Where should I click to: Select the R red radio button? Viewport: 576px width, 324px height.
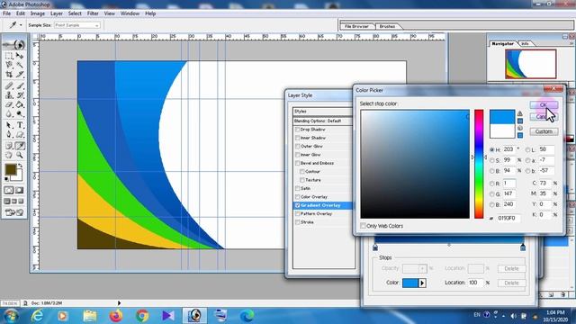[492, 184]
